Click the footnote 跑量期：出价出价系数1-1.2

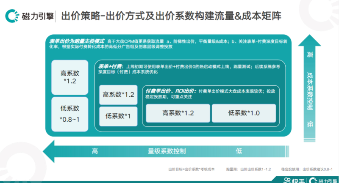(x=248, y=169)
